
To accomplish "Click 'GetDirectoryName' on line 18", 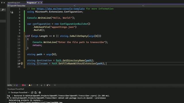I will [x=74, y=60].
